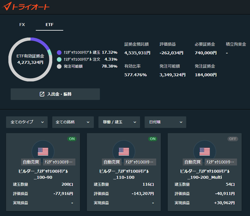250x216 pixels.
Task: Select the ETF tab
Action: pyautogui.click(x=49, y=24)
